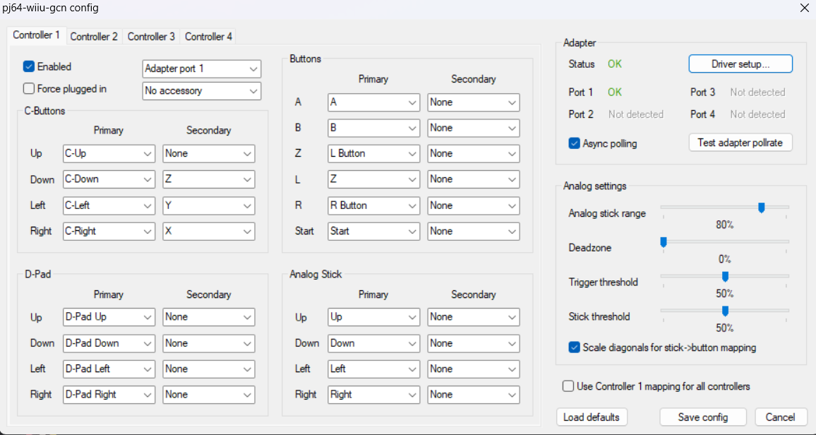Viewport: 816px width, 435px height.
Task: Open the D-Pad Left primary dropdown
Action: click(109, 369)
